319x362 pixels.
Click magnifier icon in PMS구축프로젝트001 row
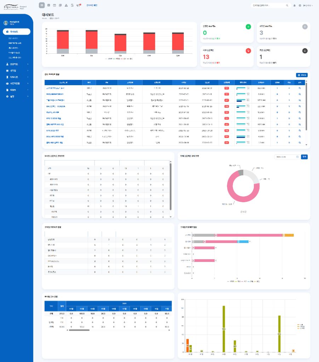tap(300, 94)
